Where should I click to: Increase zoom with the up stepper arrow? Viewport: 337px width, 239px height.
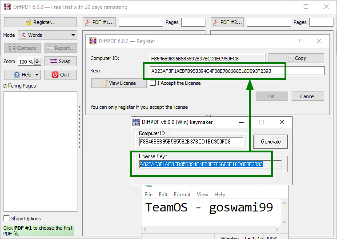(x=37, y=60)
